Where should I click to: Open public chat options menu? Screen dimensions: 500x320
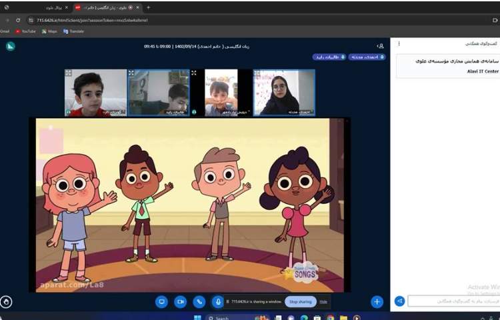tap(399, 44)
